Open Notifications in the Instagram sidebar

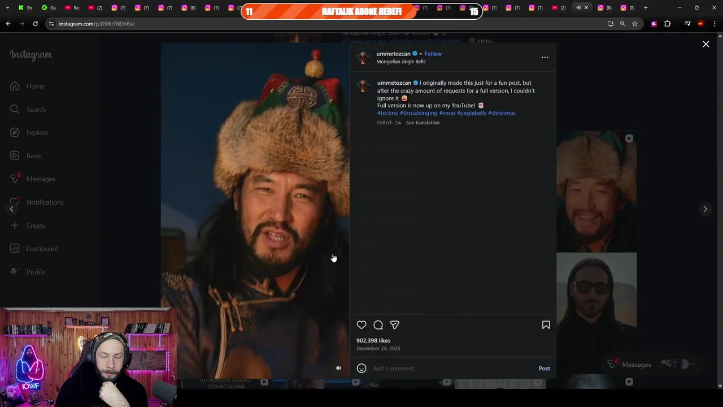click(x=37, y=202)
